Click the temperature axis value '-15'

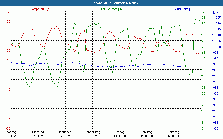point(8,119)
